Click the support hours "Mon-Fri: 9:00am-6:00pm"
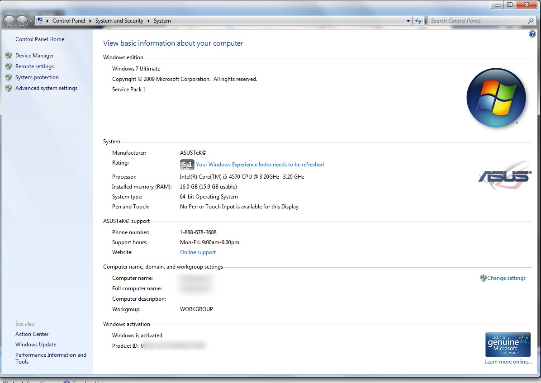Viewport: 541px width, 383px height. coord(209,242)
